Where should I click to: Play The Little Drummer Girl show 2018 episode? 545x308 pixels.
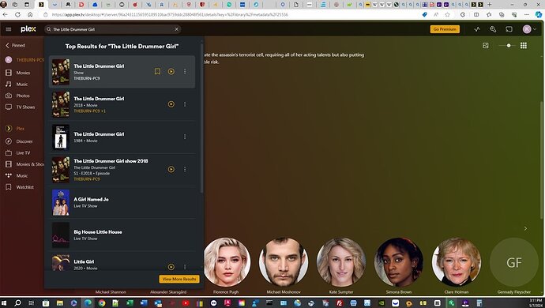click(x=171, y=169)
